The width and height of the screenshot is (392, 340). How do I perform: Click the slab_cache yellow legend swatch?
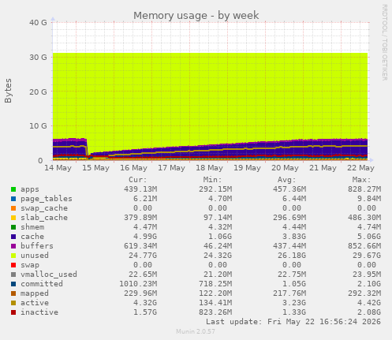click(x=13, y=218)
